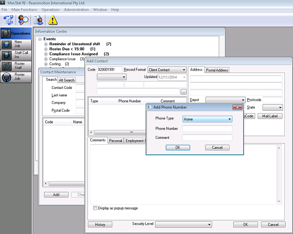This screenshot has height=234, width=293.
Task: Click the refresh documents toolbar icon
Action: [8, 19]
